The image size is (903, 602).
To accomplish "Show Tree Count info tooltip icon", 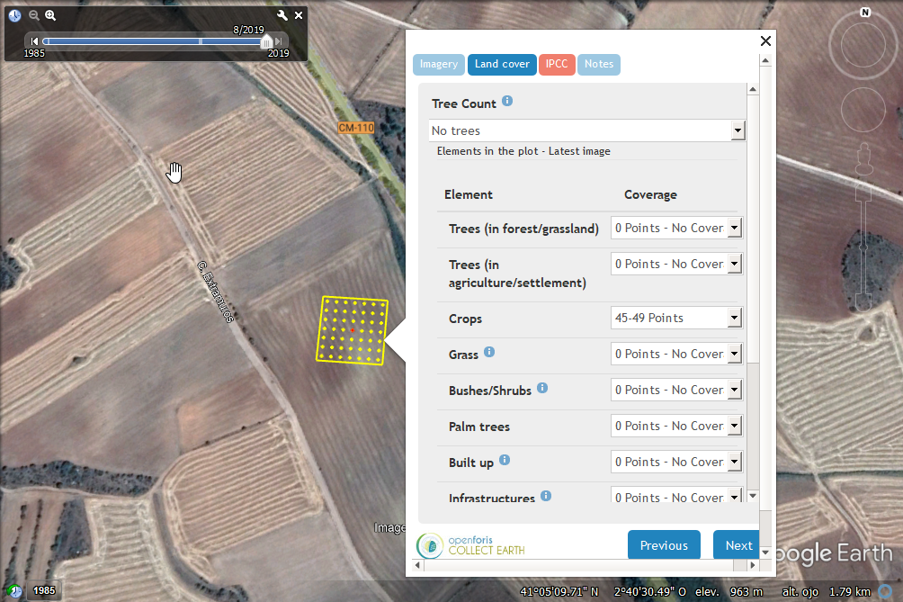I will coord(506,101).
